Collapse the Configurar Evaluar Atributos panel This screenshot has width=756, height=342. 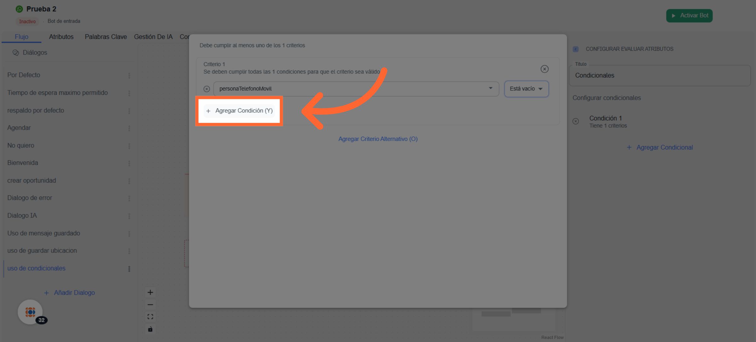[576, 49]
